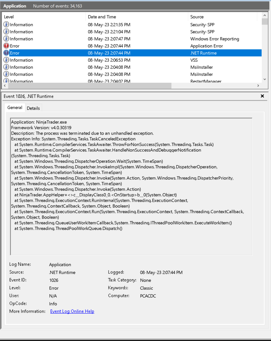Sort events by the Level column header

tap(44, 17)
